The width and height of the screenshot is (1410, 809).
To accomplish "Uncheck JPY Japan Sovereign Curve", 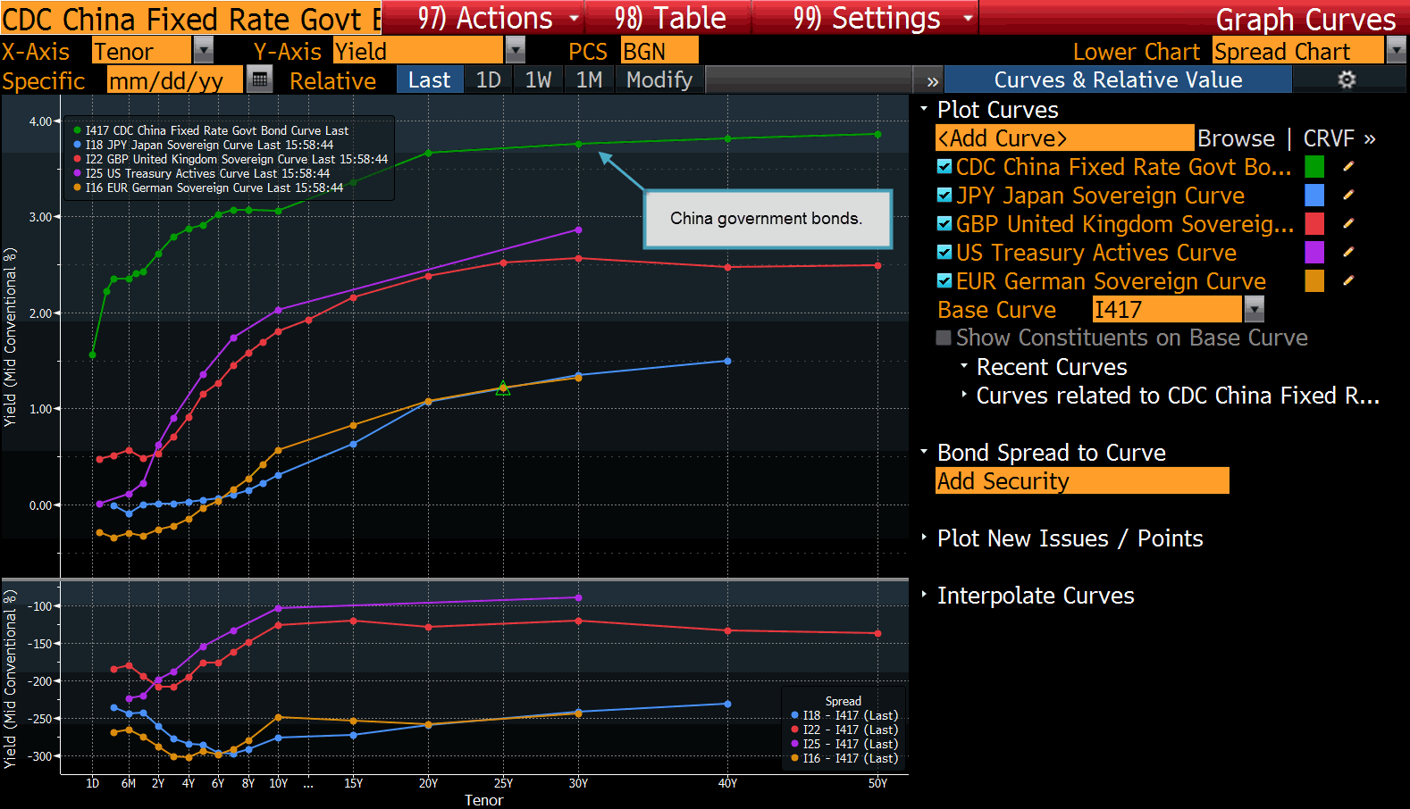I will click(x=944, y=195).
